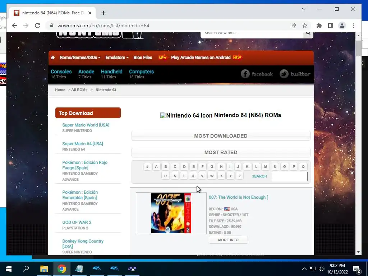368x276 pixels.
Task: Visit the twitter page link
Action: 295,74
